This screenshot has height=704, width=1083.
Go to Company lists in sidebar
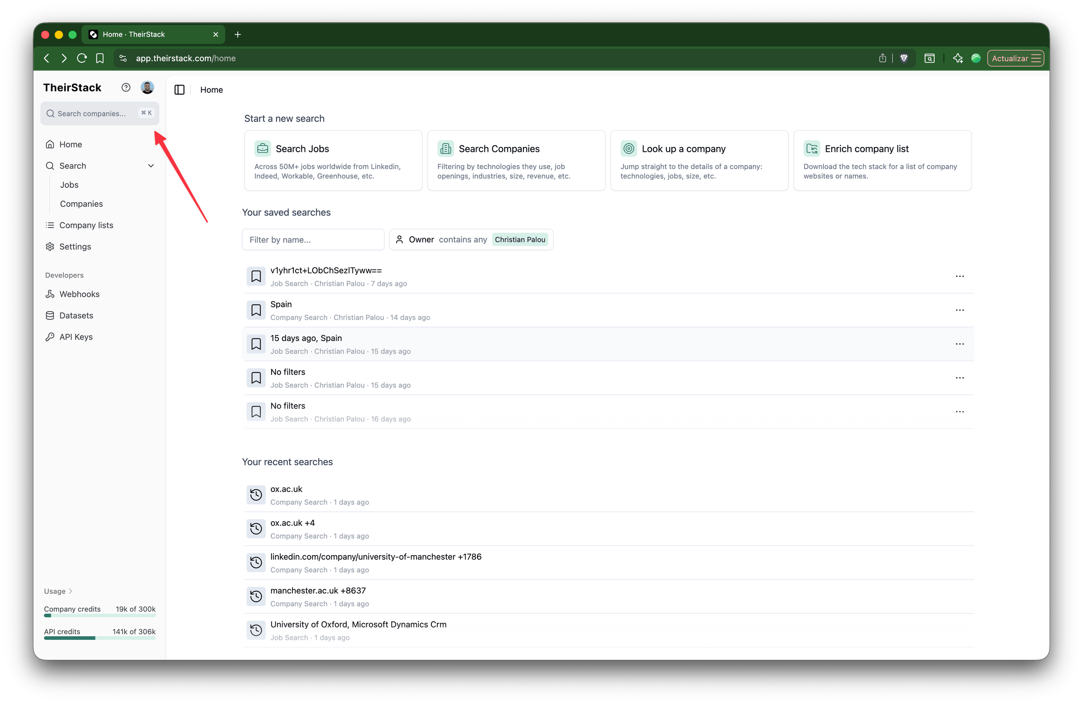pos(86,225)
